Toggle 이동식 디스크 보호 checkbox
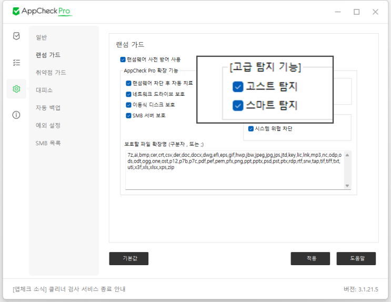 coord(128,105)
